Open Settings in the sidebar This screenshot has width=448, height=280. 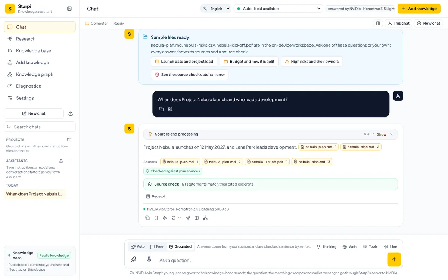tap(40, 98)
